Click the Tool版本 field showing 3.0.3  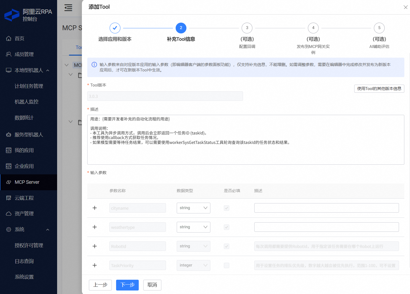[x=165, y=96]
